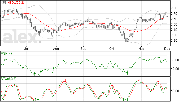
Task: Click the green STO buy arrow in late June
Action: 23,100
